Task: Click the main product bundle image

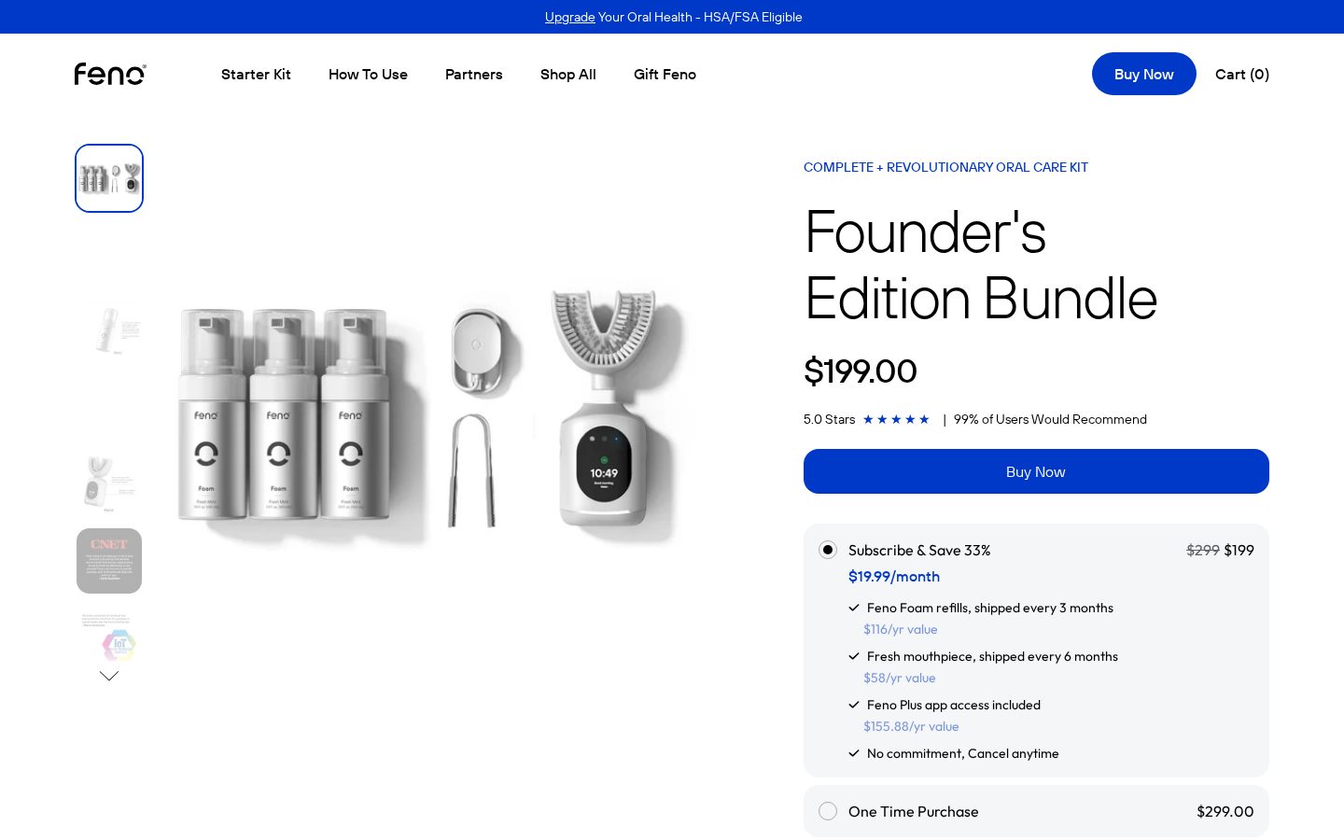Action: 437,418
